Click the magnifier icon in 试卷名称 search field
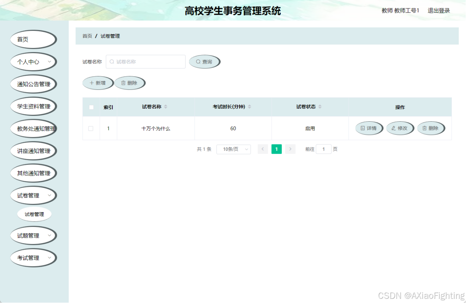The image size is (466, 303). 112,62
